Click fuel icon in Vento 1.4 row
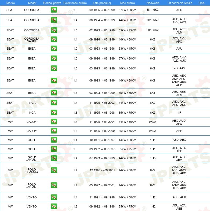The height and width of the screenshot is (211, 210). (x=54, y=197)
